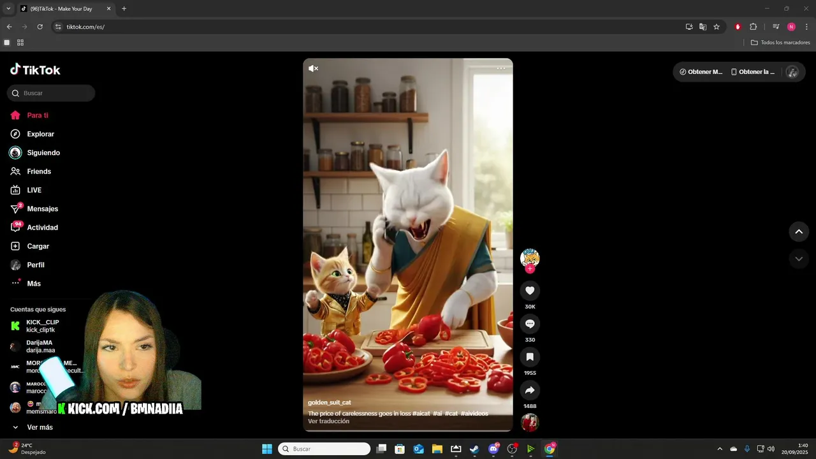816x459 pixels.
Task: Open Discord from the taskbar
Action: (x=493, y=449)
